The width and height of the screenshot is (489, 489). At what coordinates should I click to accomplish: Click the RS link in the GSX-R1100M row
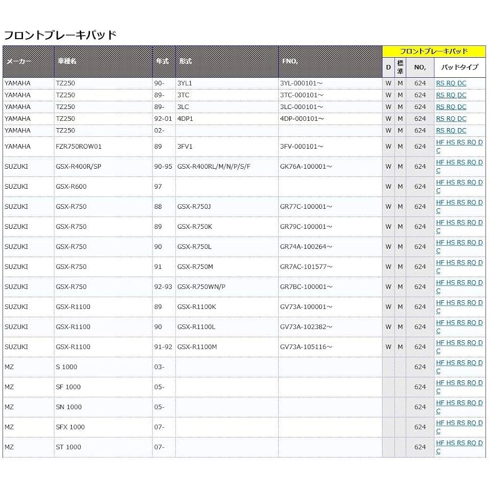461,343
